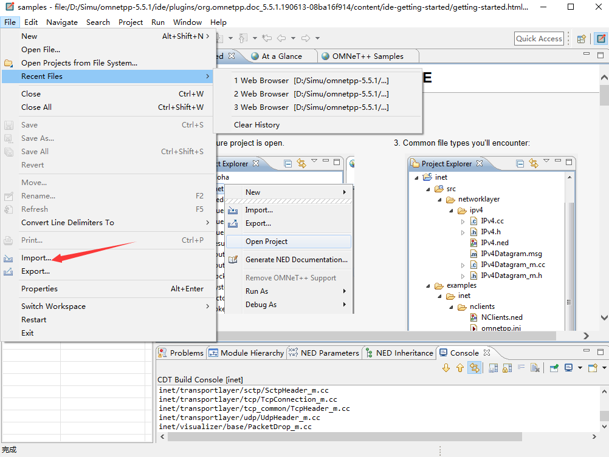Switch to the OMNeT++ Samples tab

point(368,56)
